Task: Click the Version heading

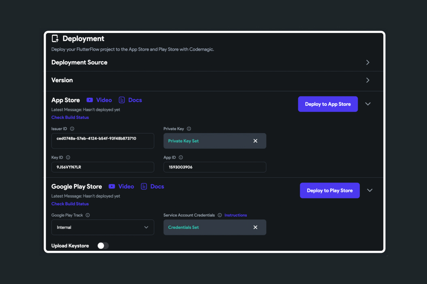Action: pos(62,80)
